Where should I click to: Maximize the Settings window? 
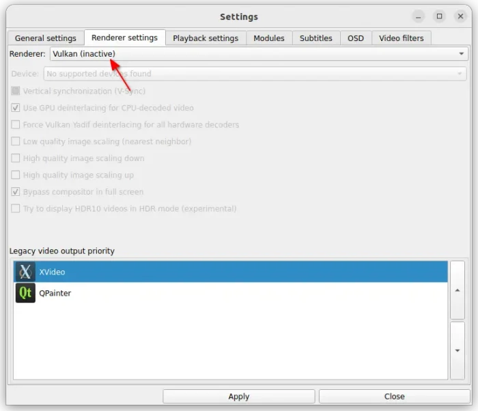[439, 16]
